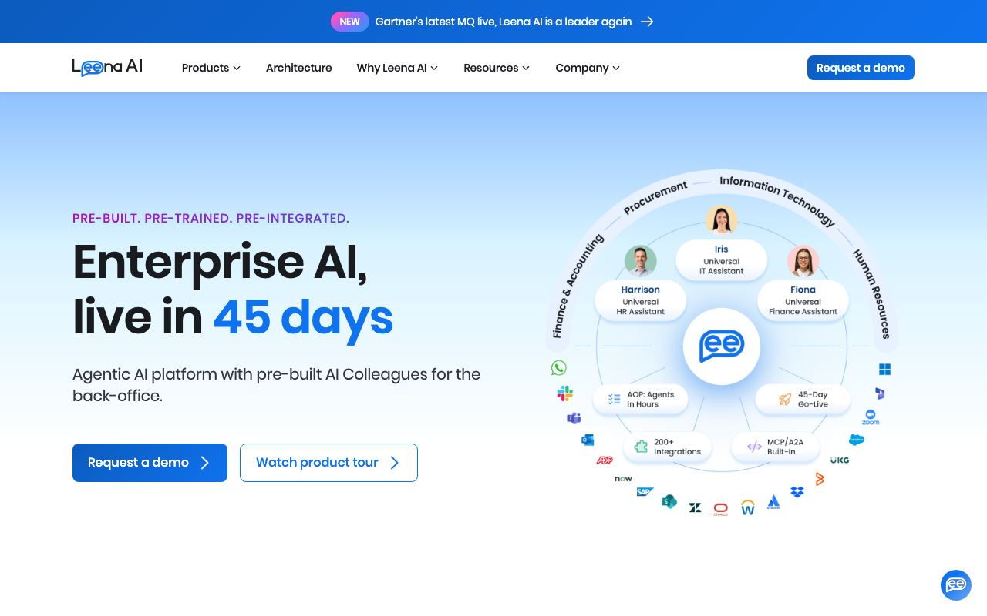Click the 'PRE-BUILT. PRE-TRAINED. PRE-INTEGRATED.' tagline

pyautogui.click(x=211, y=218)
